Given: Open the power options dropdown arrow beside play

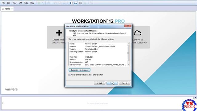Looking at the screenshot, I should (43, 3).
